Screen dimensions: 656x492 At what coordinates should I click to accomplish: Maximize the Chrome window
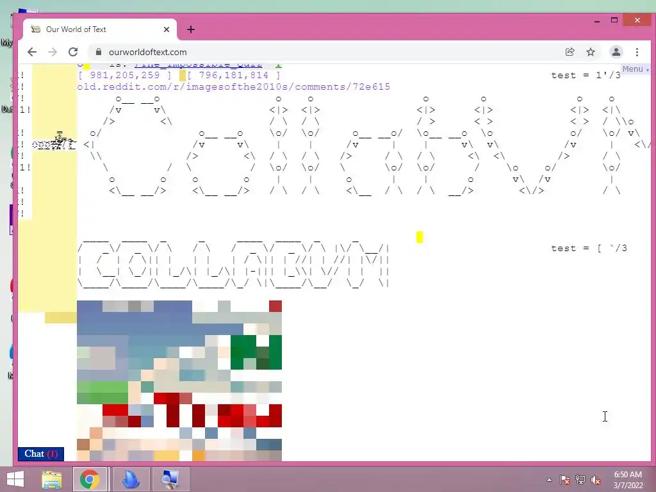click(614, 20)
